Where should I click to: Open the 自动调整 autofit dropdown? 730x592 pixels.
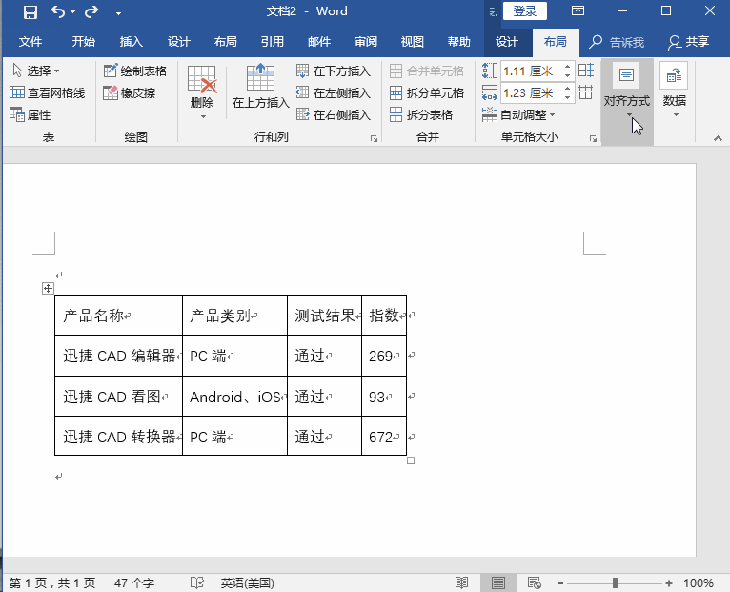518,114
